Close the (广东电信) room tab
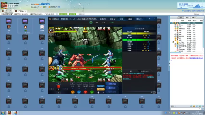 click(x=25, y=11)
